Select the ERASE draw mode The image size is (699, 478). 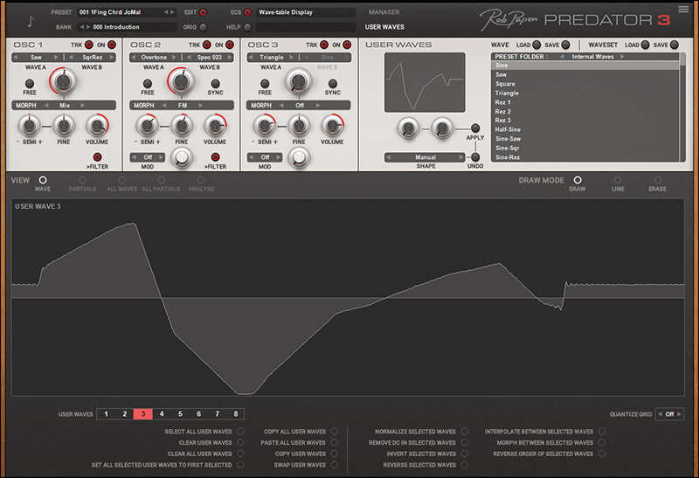coord(658,180)
